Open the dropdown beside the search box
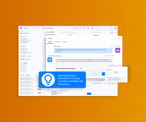 [x=93, y=28]
